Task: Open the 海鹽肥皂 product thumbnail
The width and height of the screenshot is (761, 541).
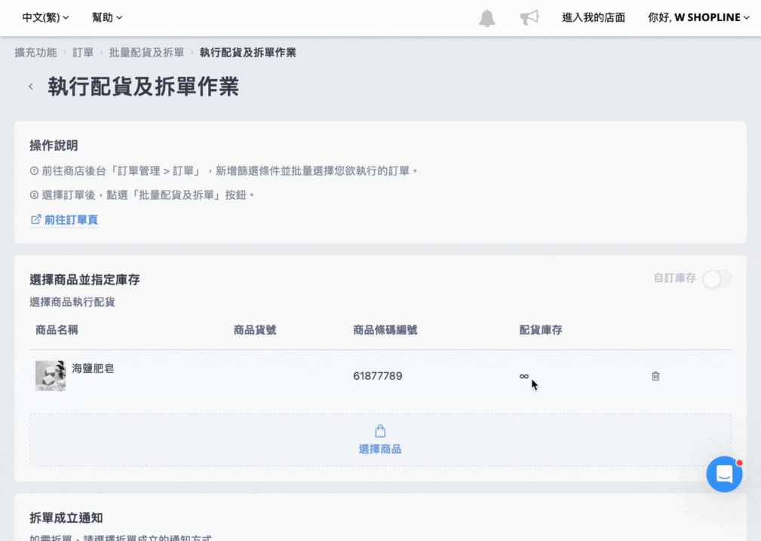Action: tap(51, 376)
